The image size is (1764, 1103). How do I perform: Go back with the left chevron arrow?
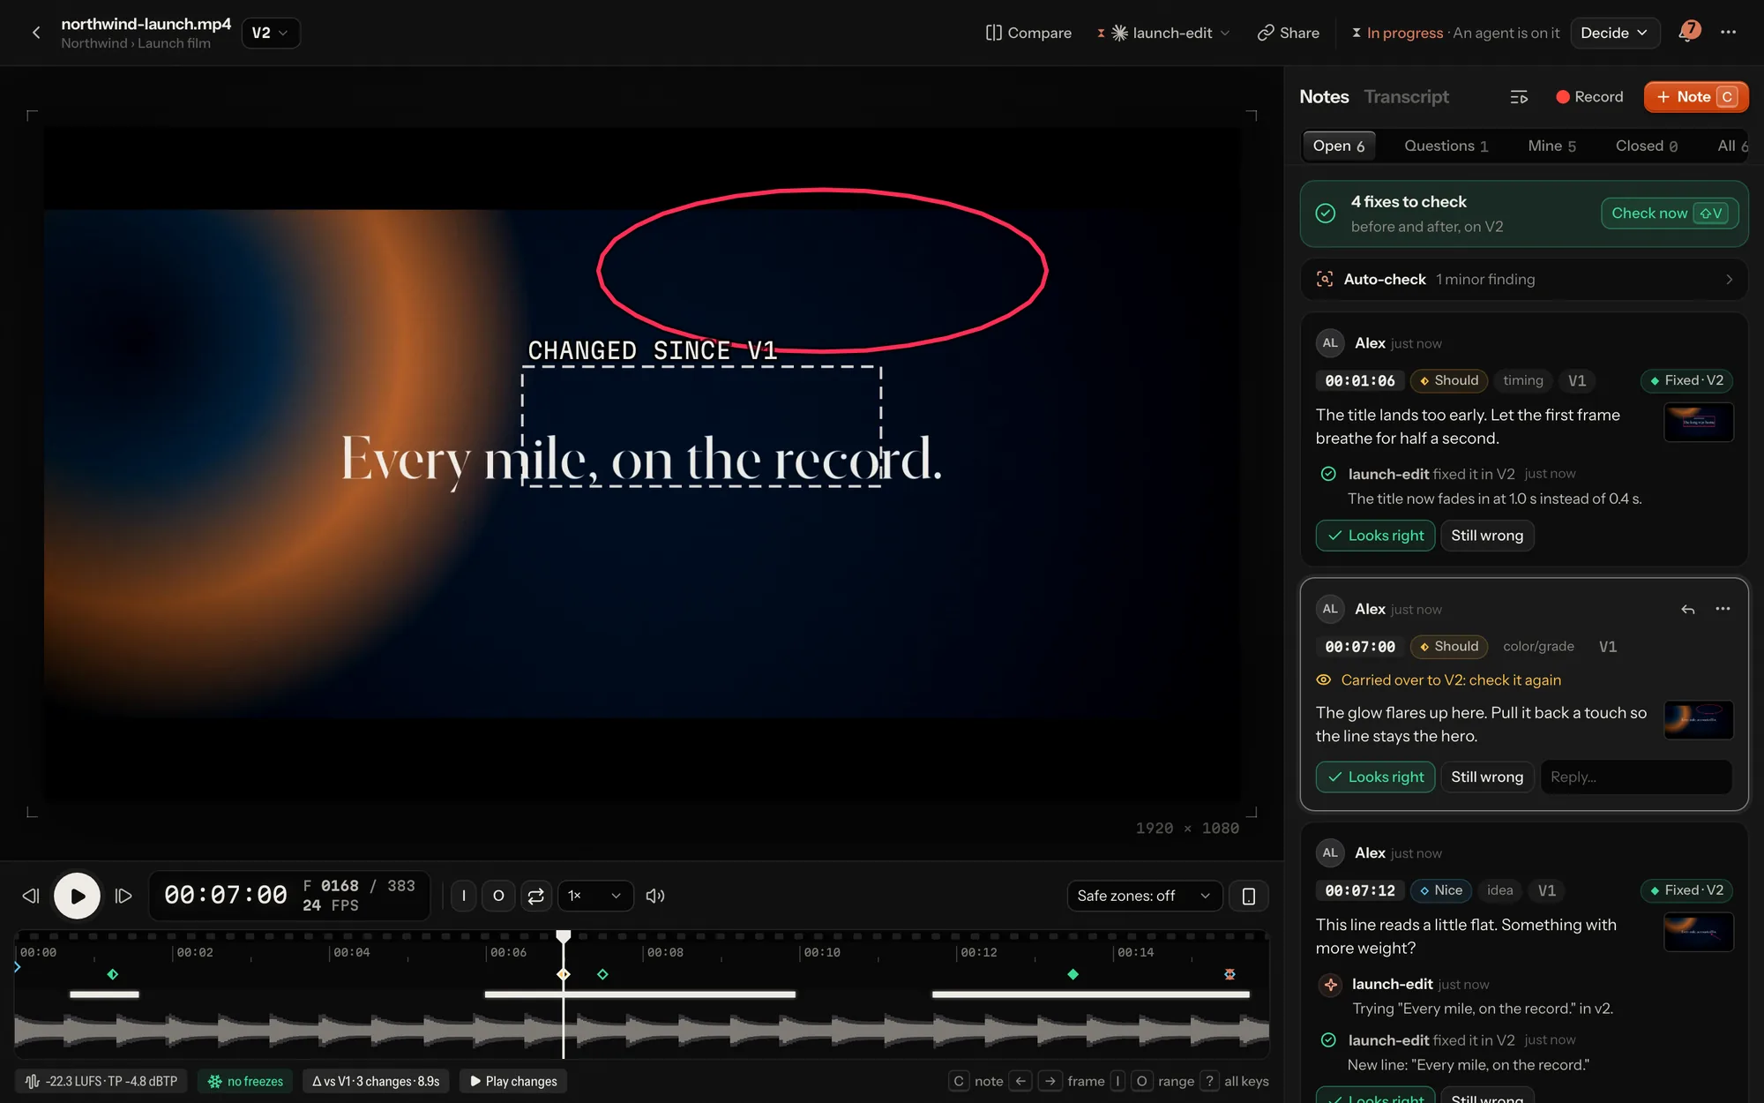[36, 33]
